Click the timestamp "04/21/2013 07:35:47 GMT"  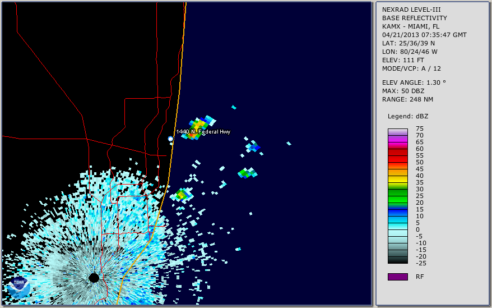[424, 35]
